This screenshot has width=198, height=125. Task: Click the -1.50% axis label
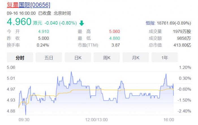coord(184,100)
